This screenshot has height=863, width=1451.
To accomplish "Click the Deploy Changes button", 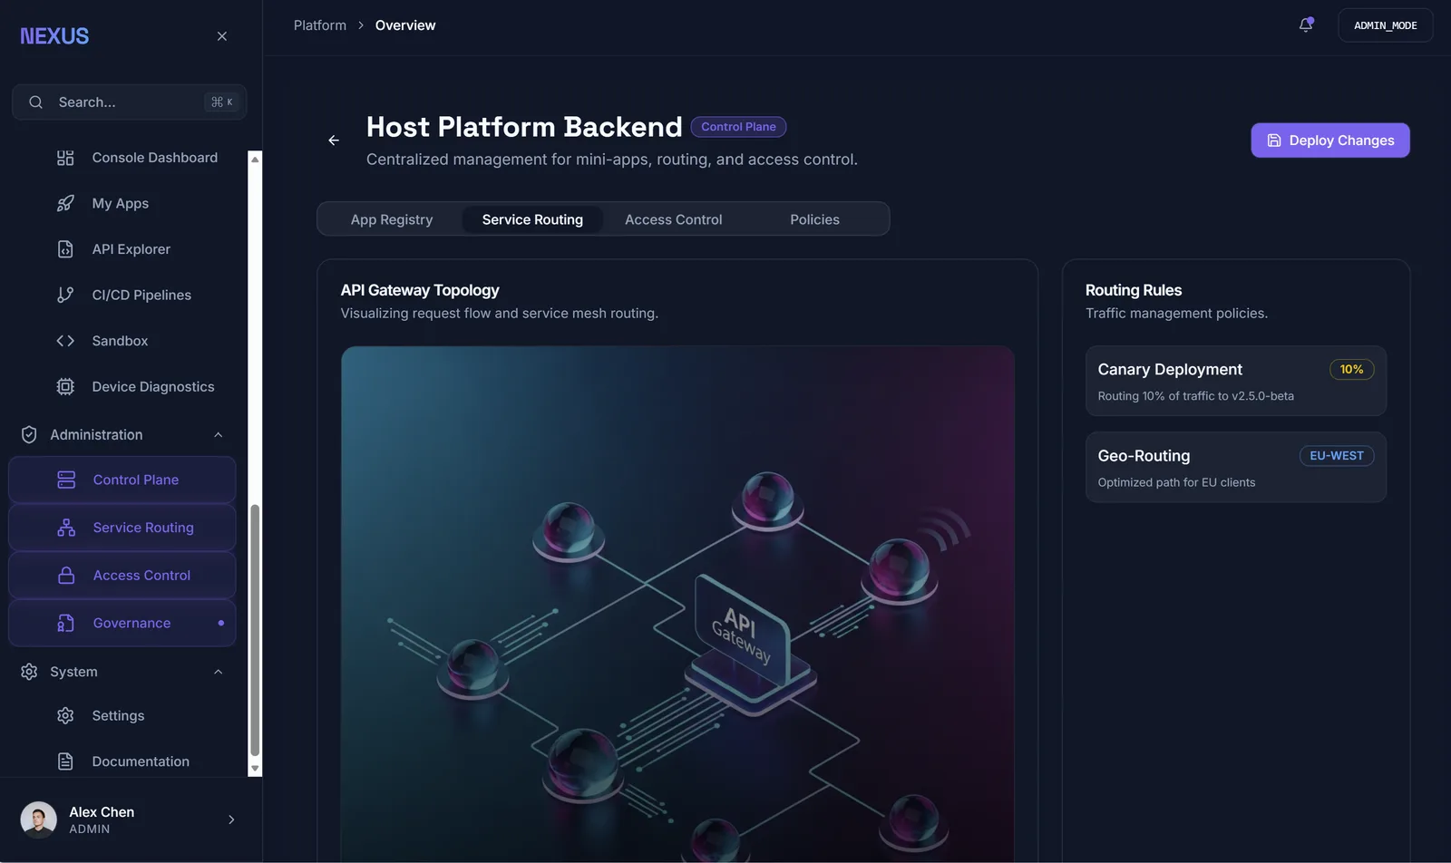I will (x=1330, y=141).
